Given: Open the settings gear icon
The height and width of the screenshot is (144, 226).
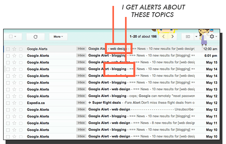Looking at the screenshot, I should click(x=212, y=36).
